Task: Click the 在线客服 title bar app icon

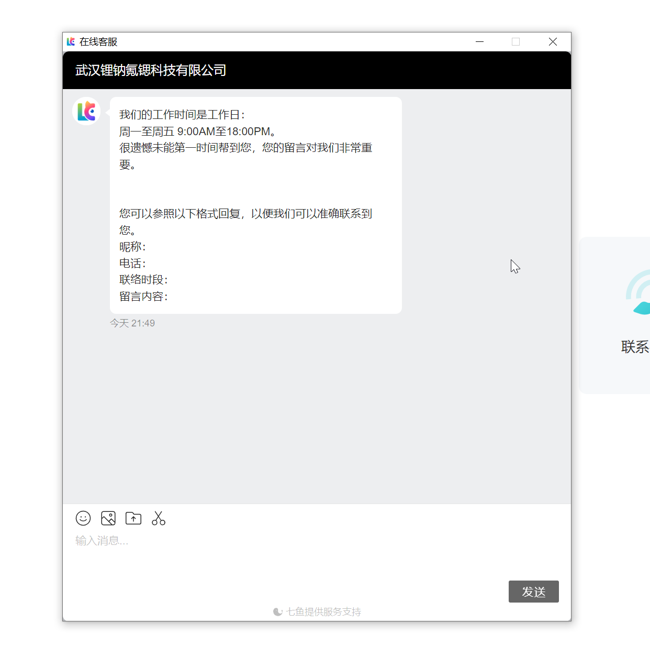Action: pyautogui.click(x=71, y=42)
